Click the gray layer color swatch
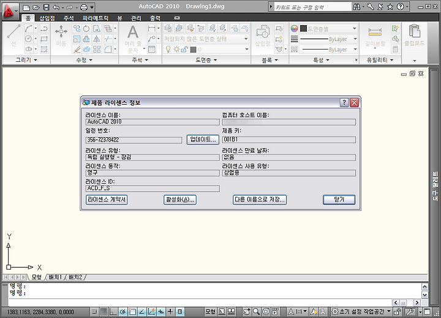The height and width of the screenshot is (318, 441). (x=193, y=50)
